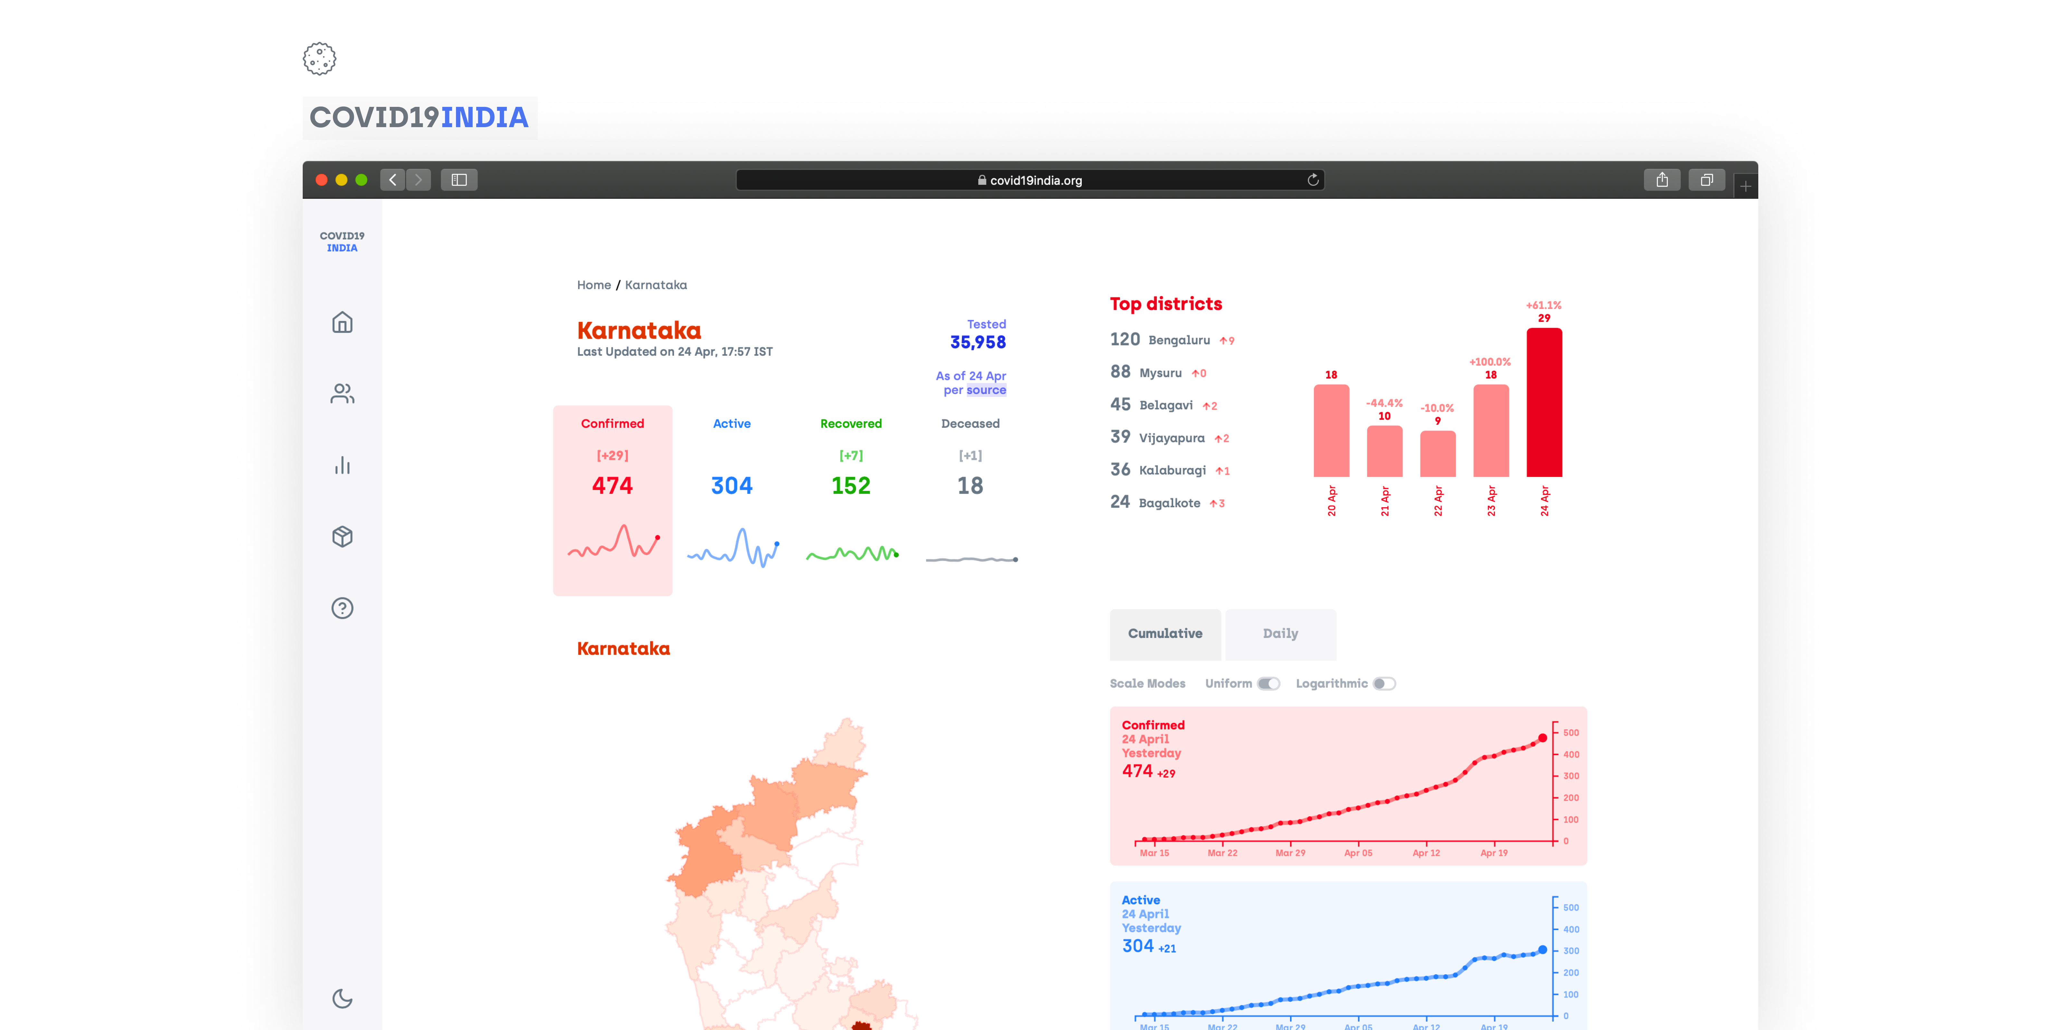Screen dimensions: 2061x1030
Task: Toggle dark mode moon icon
Action: 342,998
